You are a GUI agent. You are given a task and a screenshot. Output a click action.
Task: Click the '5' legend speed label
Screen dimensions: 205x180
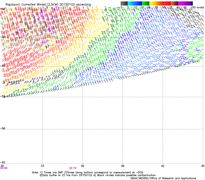click(128, 7)
